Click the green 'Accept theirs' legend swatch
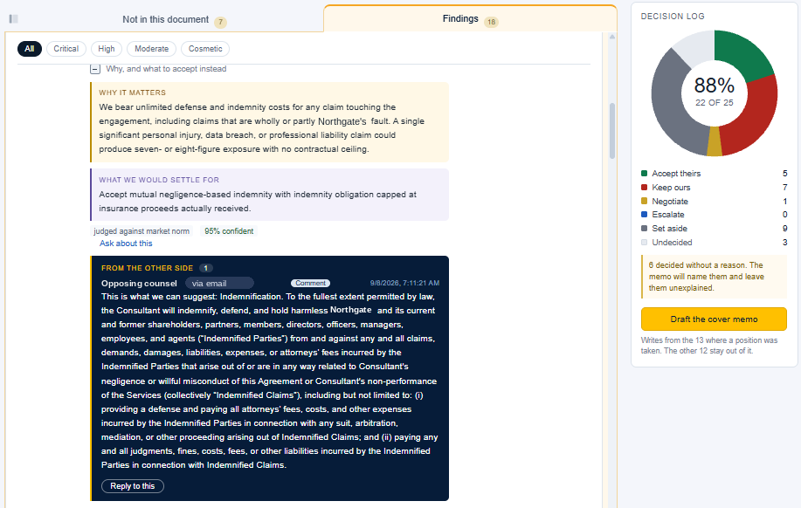Screen dimensions: 801x508 pos(644,173)
